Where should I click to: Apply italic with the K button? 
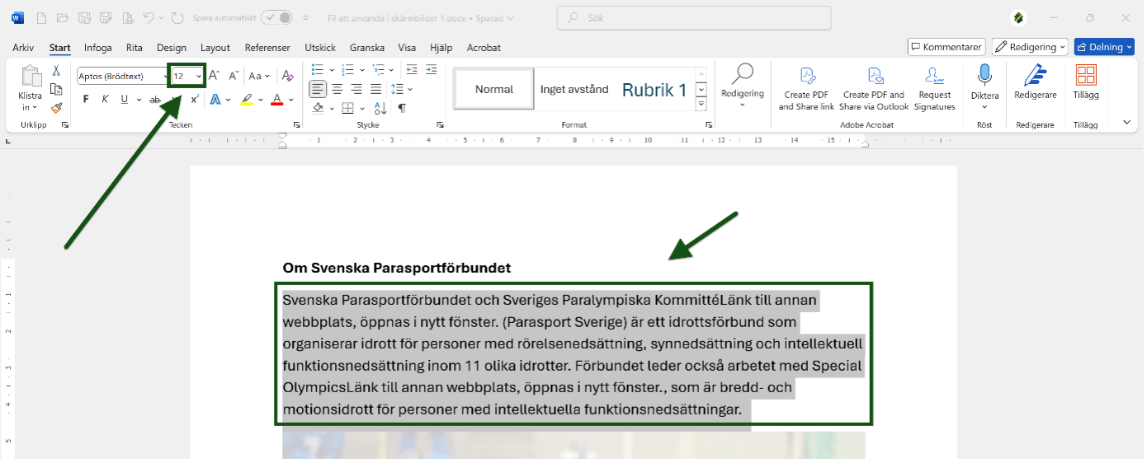pos(105,99)
